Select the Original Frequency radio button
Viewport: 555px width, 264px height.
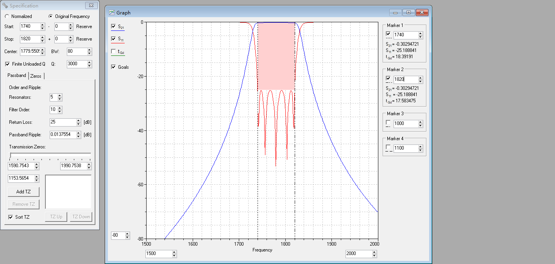(x=51, y=16)
